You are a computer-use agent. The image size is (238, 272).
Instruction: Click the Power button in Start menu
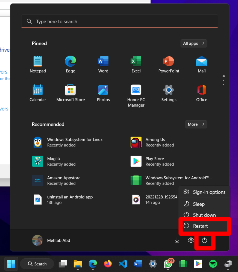(x=205, y=241)
